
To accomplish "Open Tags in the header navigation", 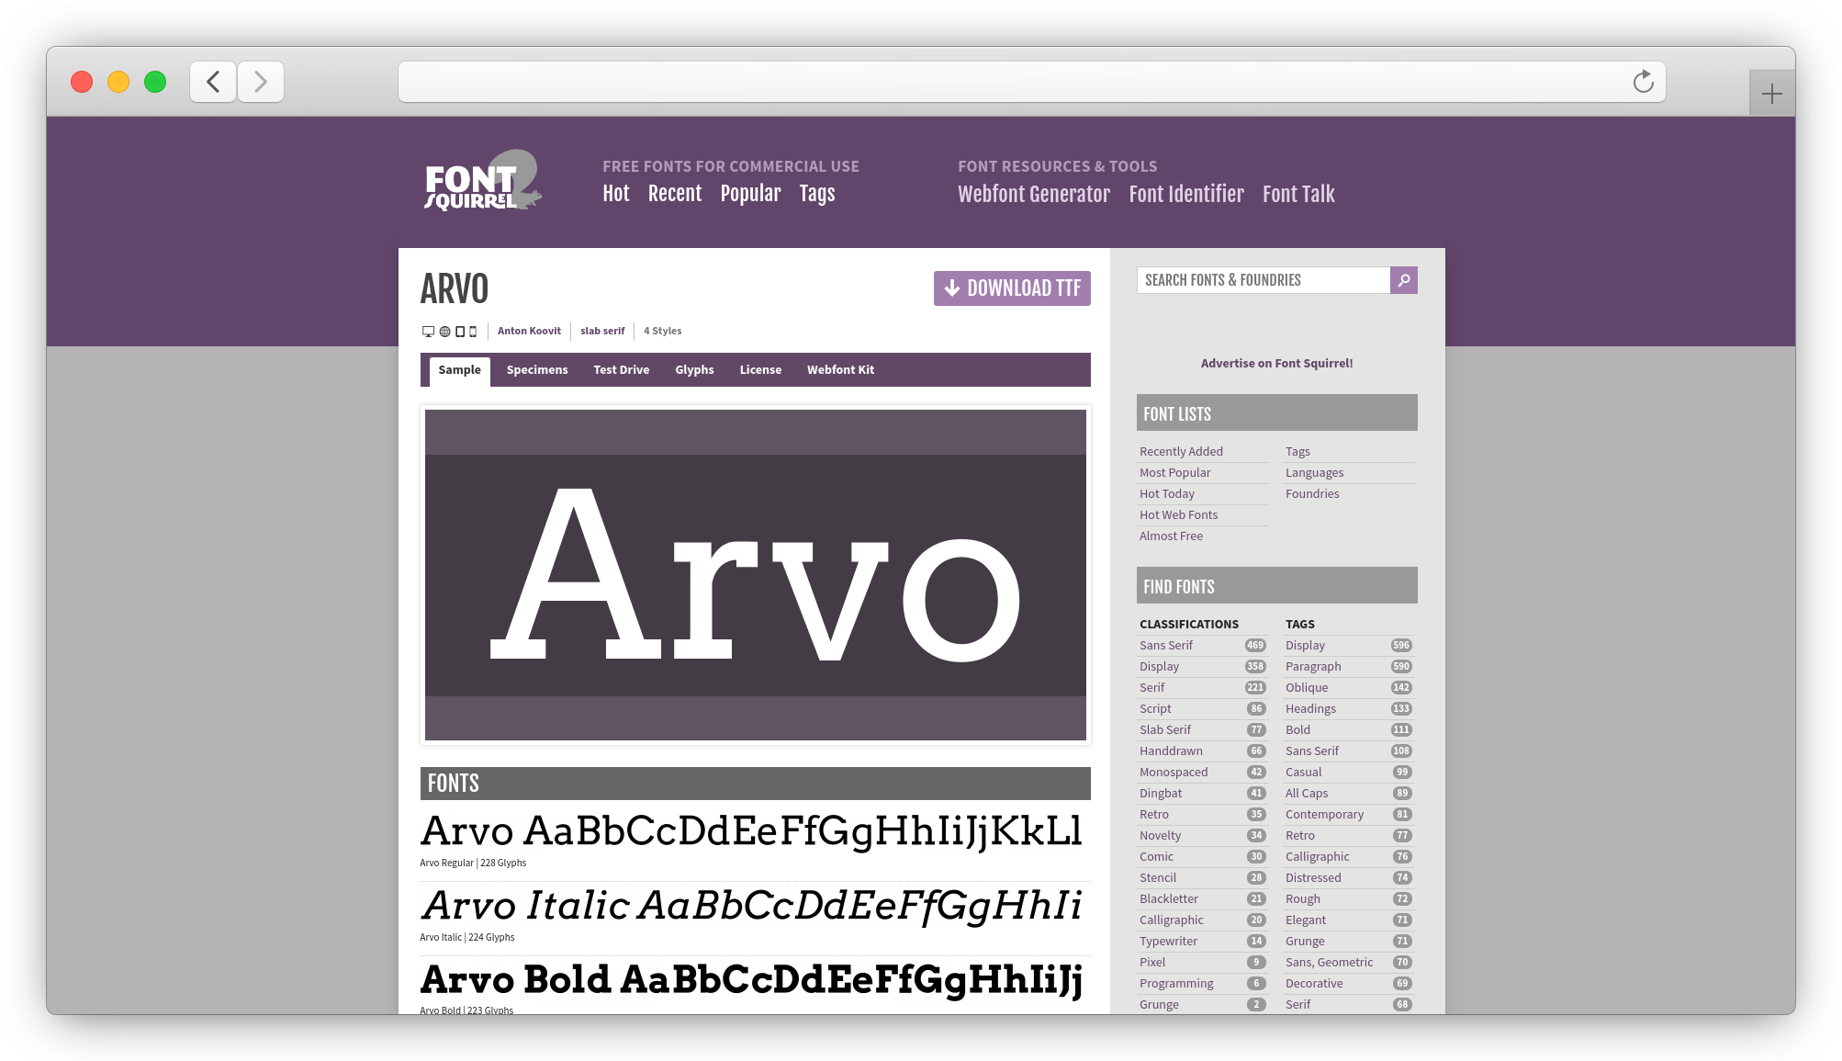I will coord(817,194).
